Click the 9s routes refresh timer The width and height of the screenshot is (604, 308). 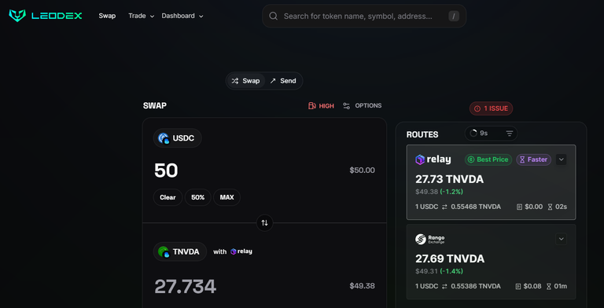479,134
